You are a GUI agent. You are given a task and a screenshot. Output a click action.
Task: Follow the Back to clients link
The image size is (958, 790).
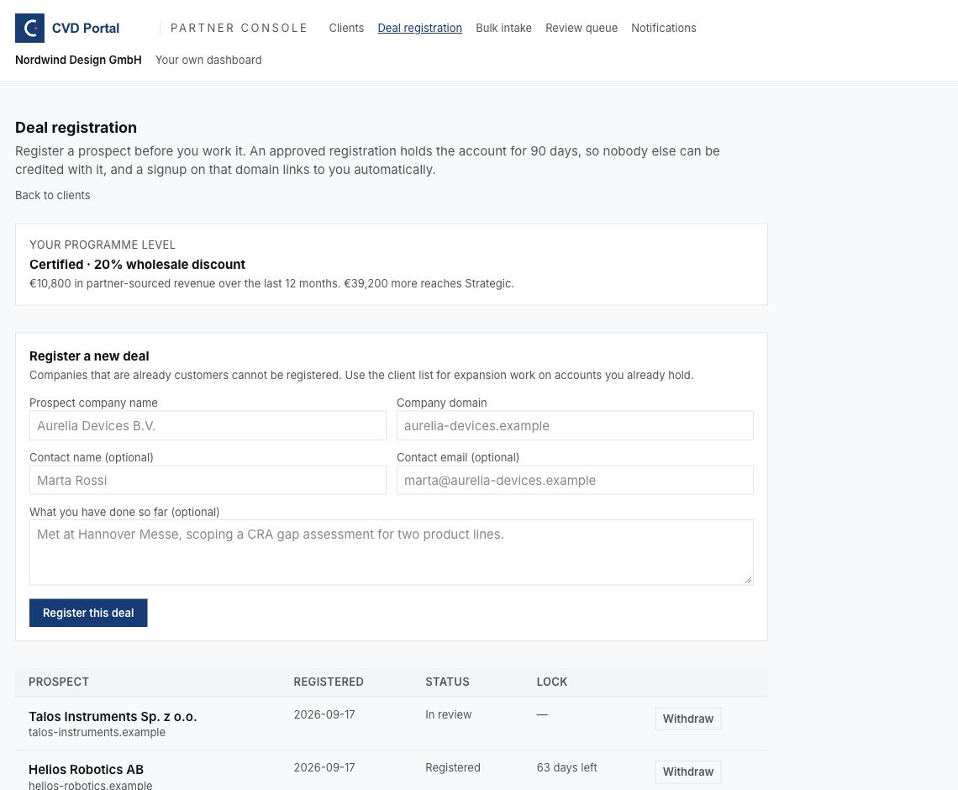[53, 196]
